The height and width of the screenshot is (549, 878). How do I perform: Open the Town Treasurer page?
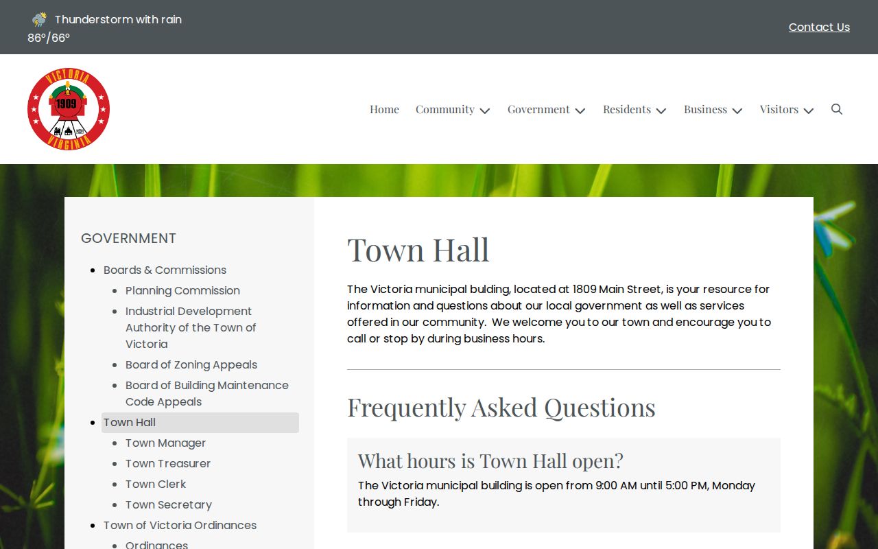click(168, 463)
